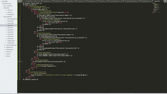Switch to the flaskquiz.py tab
This screenshot has height=94, width=167.
pyautogui.click(x=92, y=1)
